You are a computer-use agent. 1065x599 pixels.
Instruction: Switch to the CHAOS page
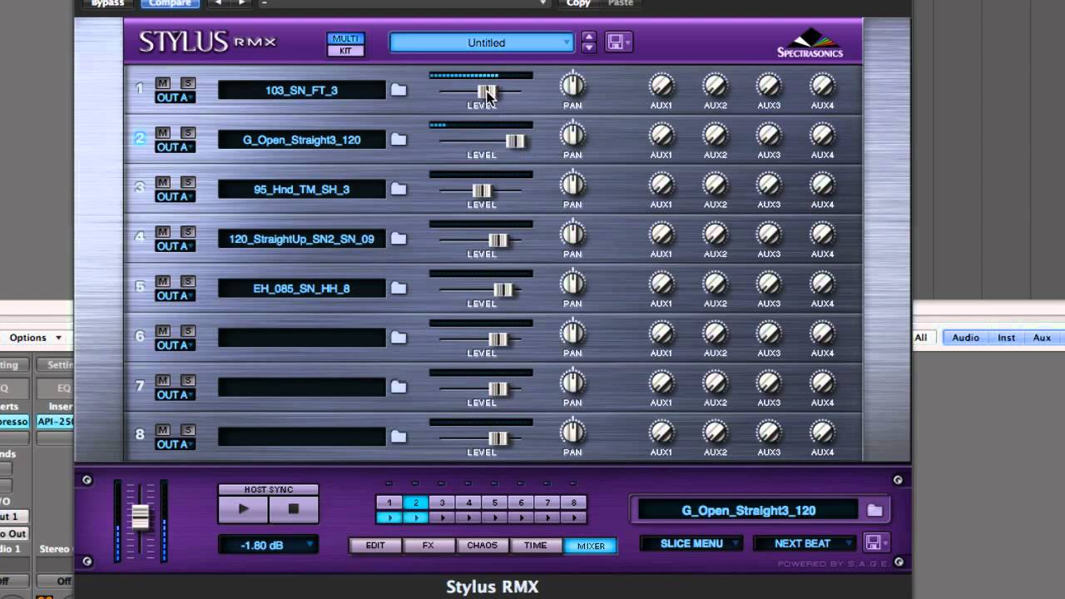(x=482, y=546)
